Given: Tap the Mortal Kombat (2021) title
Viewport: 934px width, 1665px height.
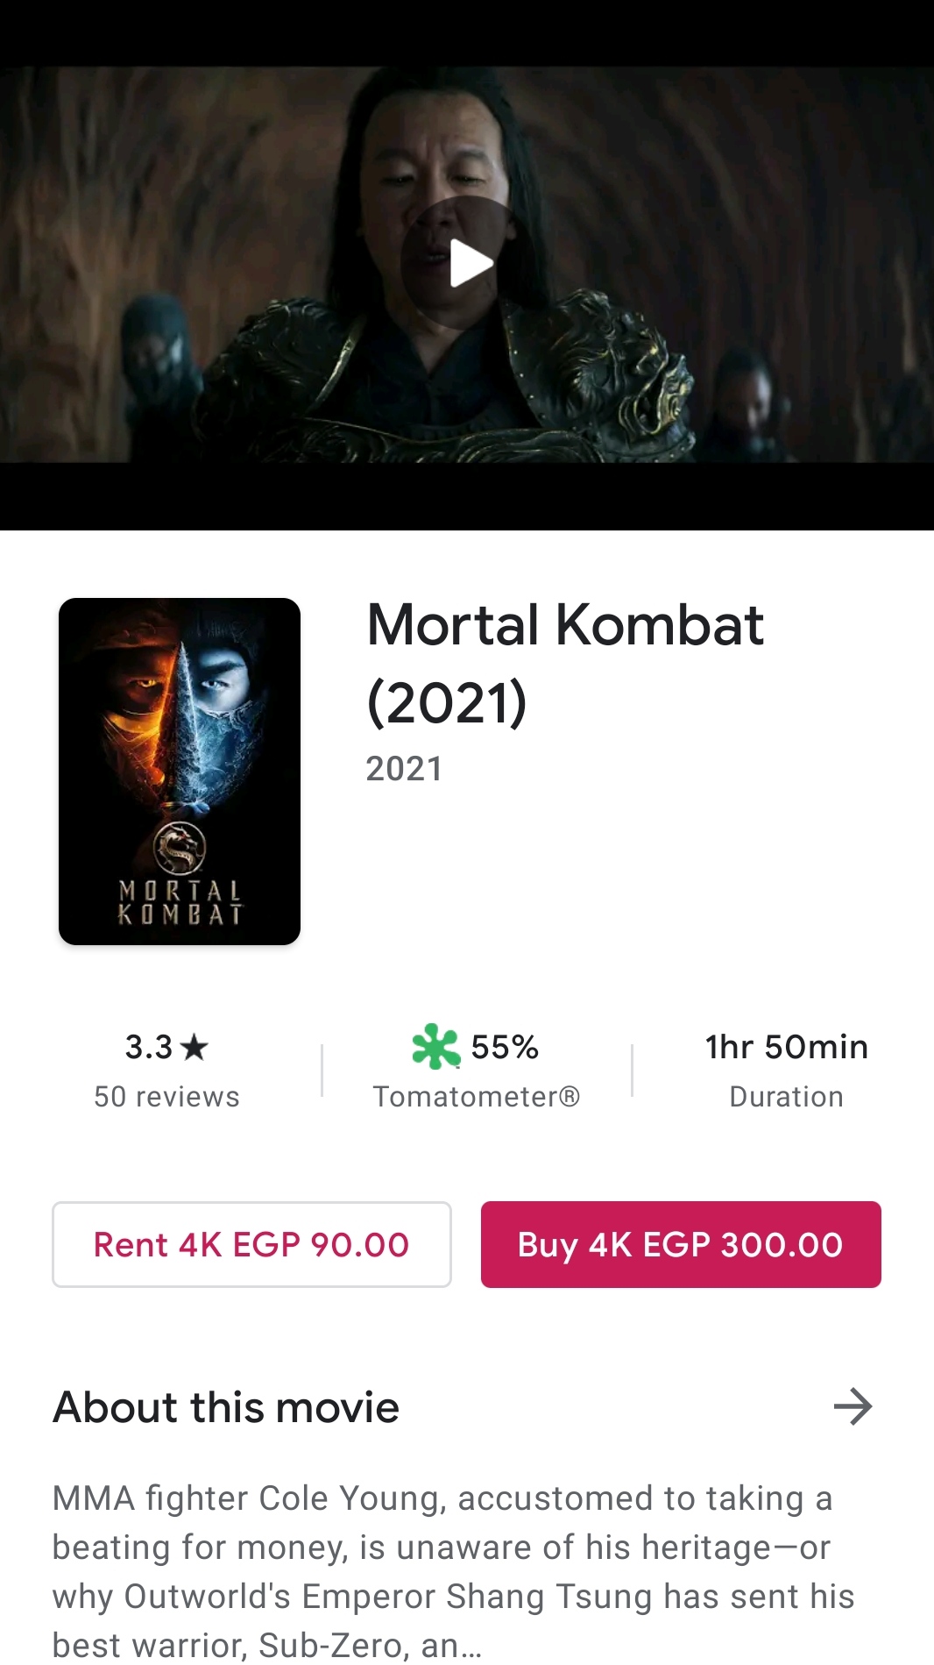Looking at the screenshot, I should click(x=565, y=663).
